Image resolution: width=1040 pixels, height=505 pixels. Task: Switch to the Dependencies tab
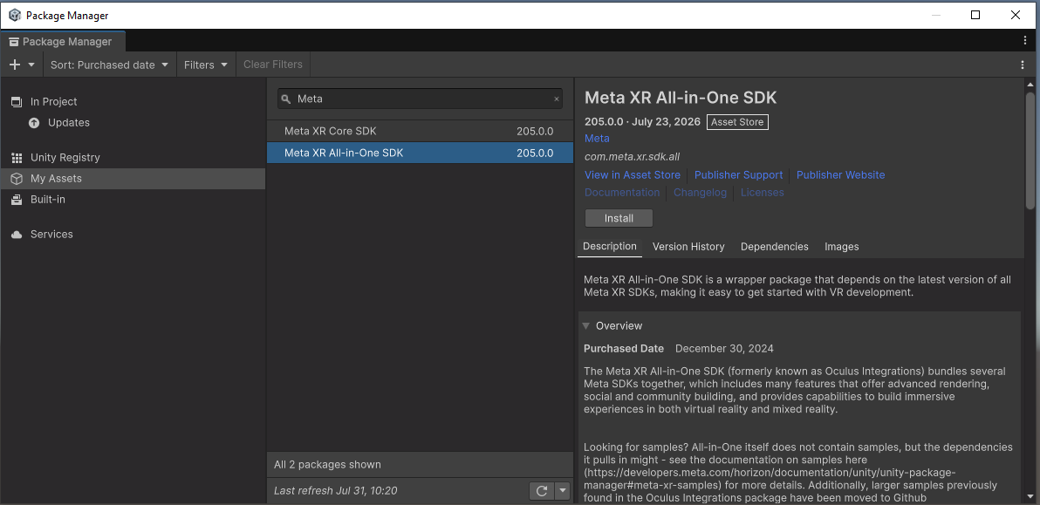774,247
